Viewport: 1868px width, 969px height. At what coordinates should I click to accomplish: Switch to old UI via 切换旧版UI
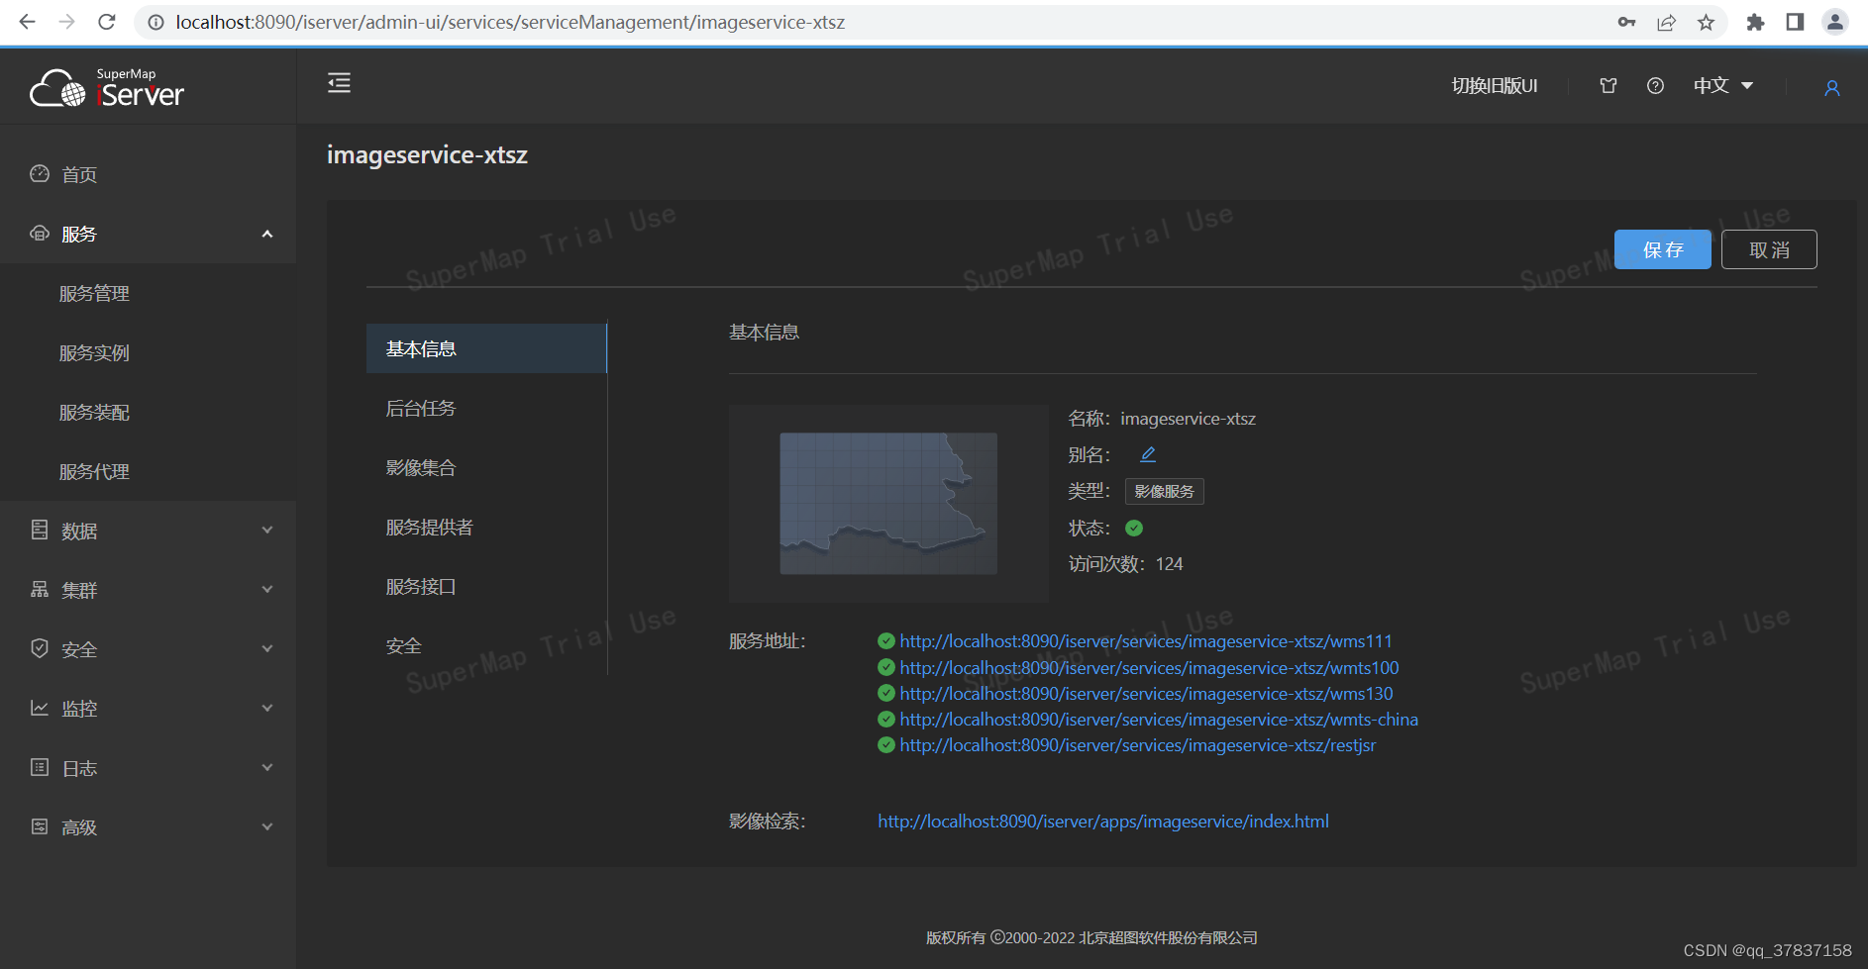point(1495,86)
